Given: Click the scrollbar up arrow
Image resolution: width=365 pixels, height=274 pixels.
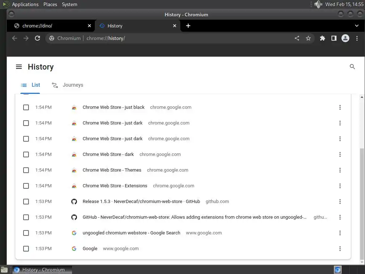Looking at the screenshot, I should [x=362, y=97].
